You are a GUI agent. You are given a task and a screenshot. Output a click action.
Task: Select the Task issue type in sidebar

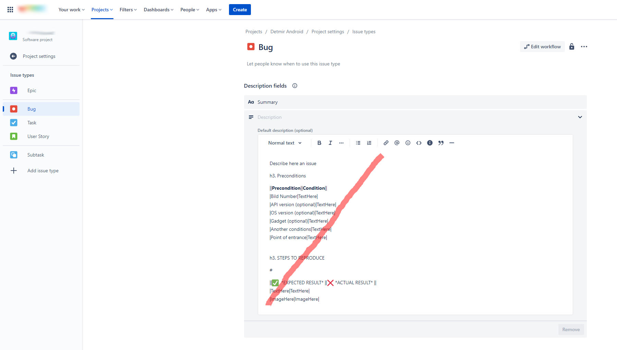32,122
